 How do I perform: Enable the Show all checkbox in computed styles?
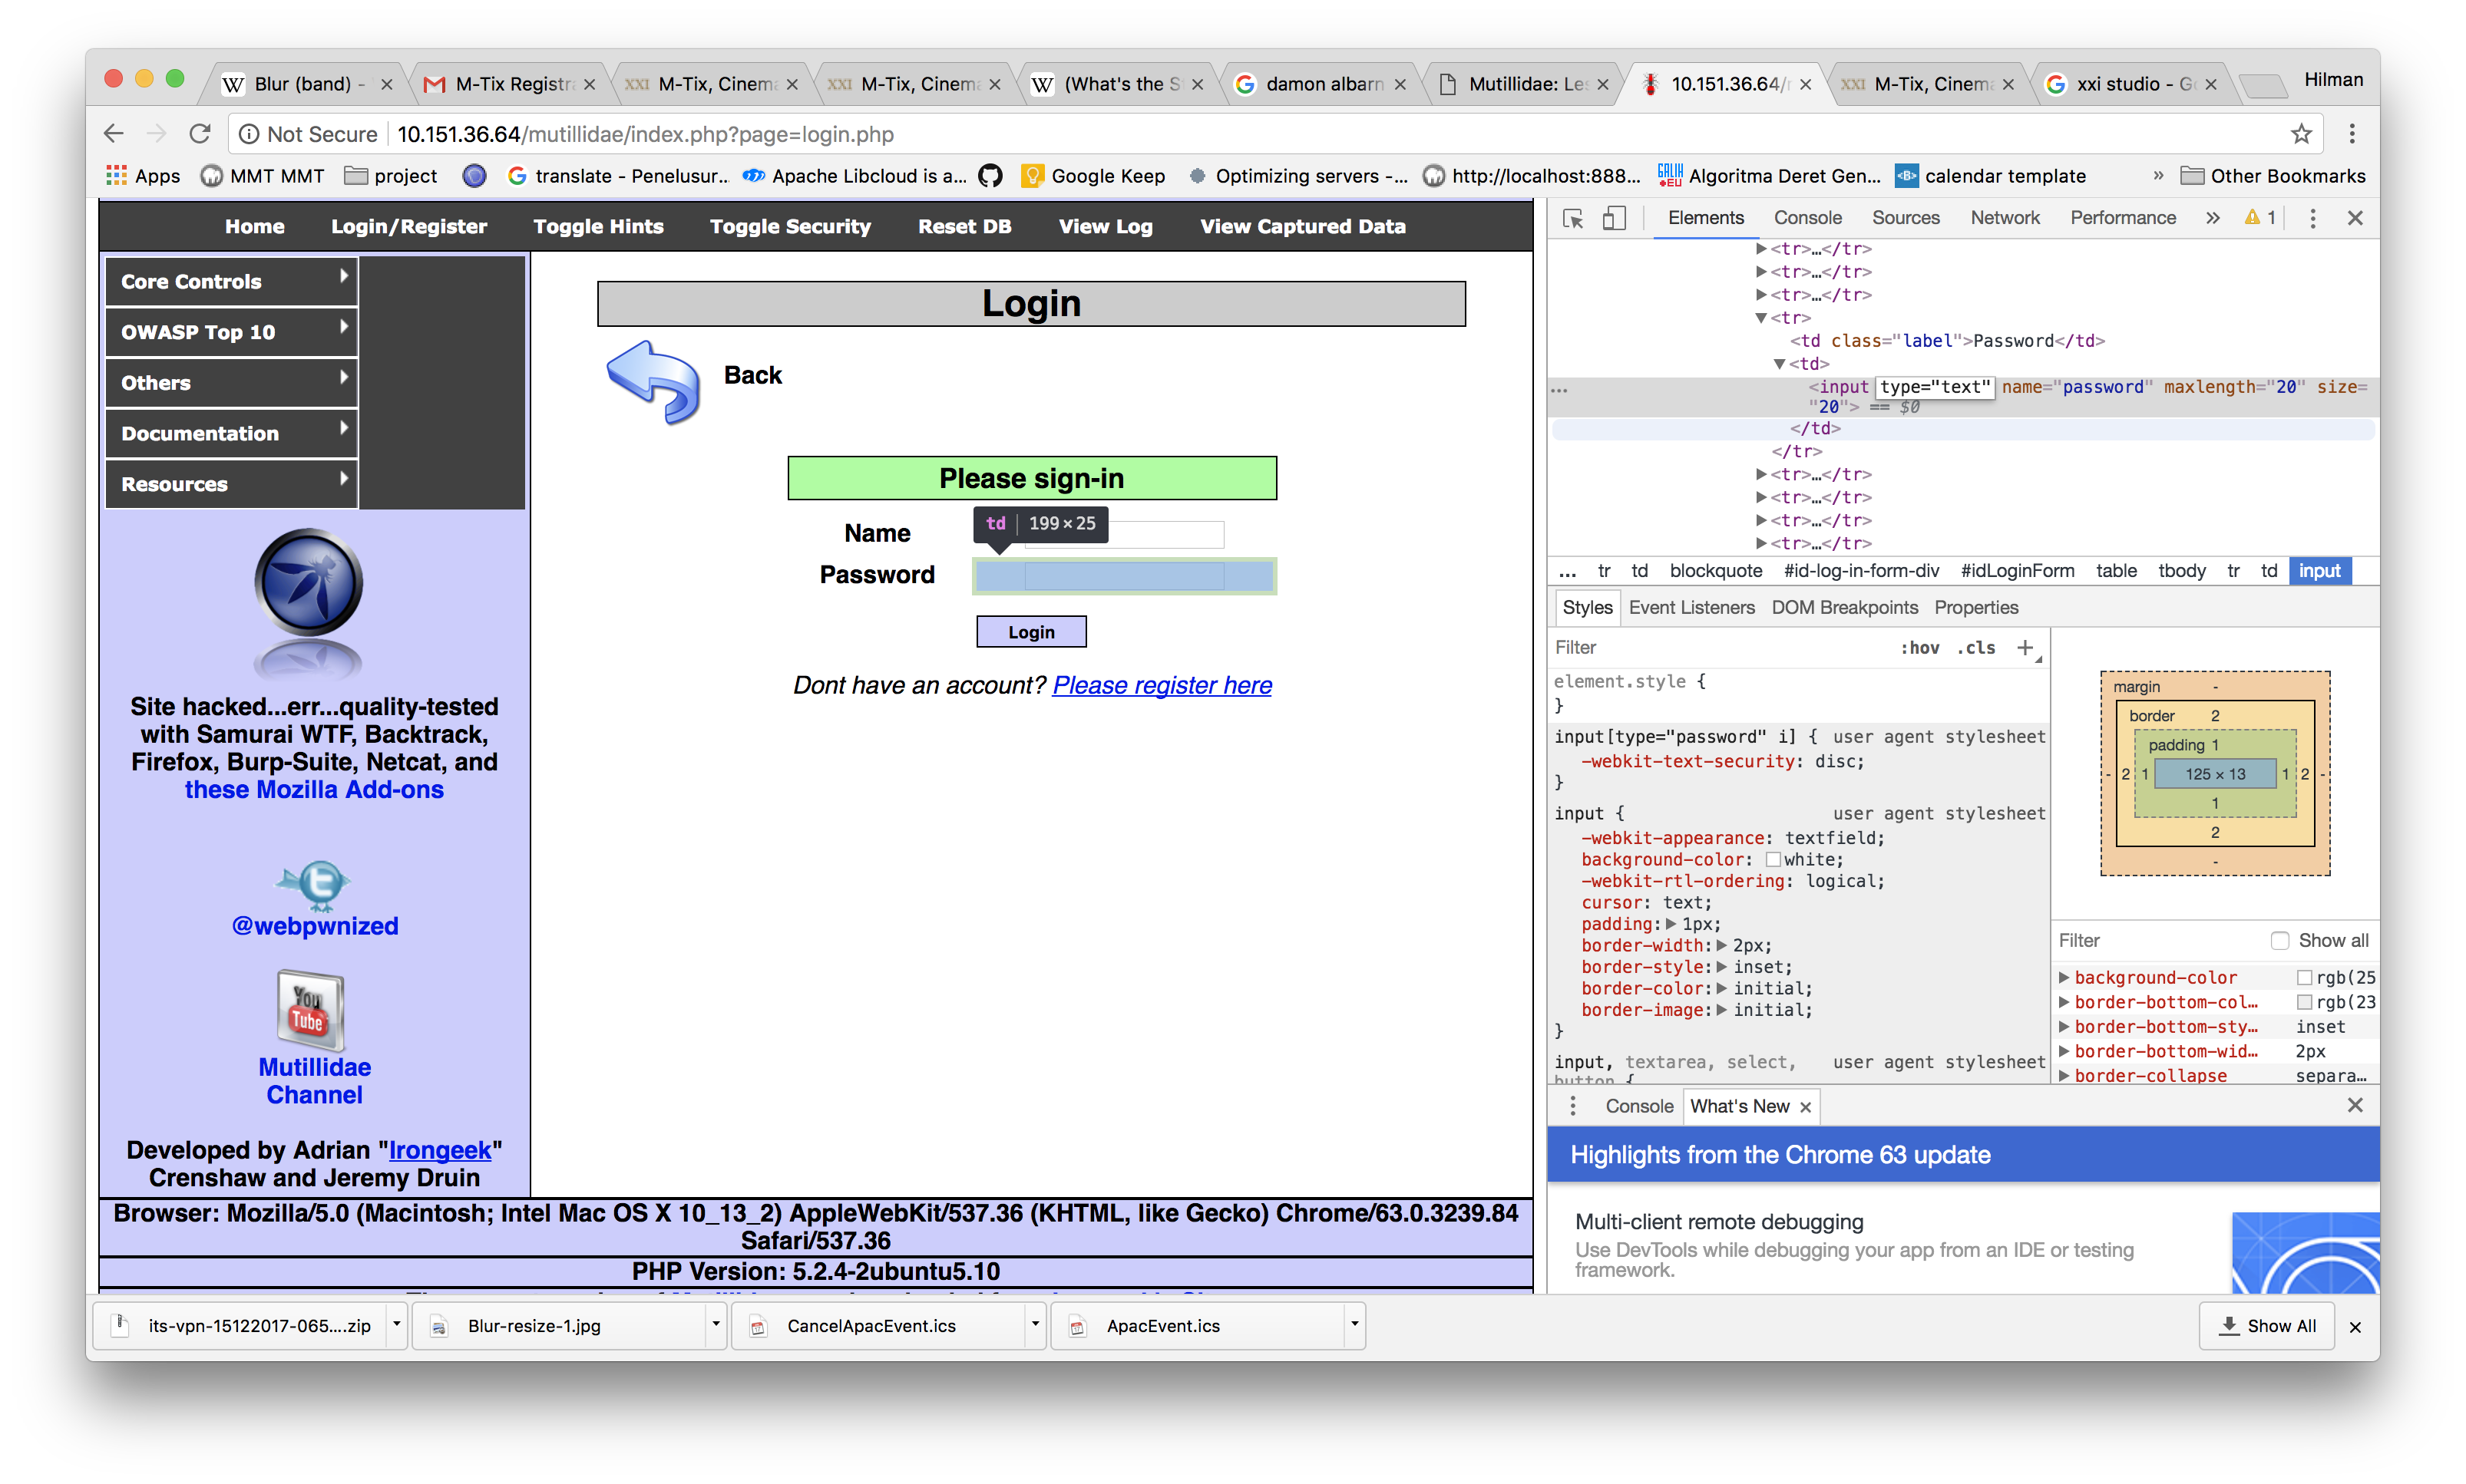click(x=2280, y=940)
